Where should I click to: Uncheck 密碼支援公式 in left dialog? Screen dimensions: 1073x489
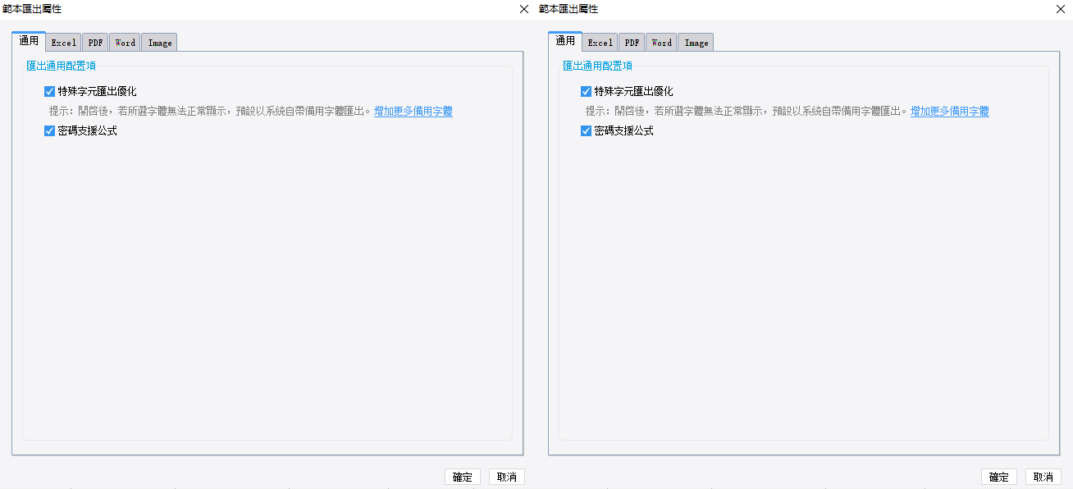pos(49,130)
